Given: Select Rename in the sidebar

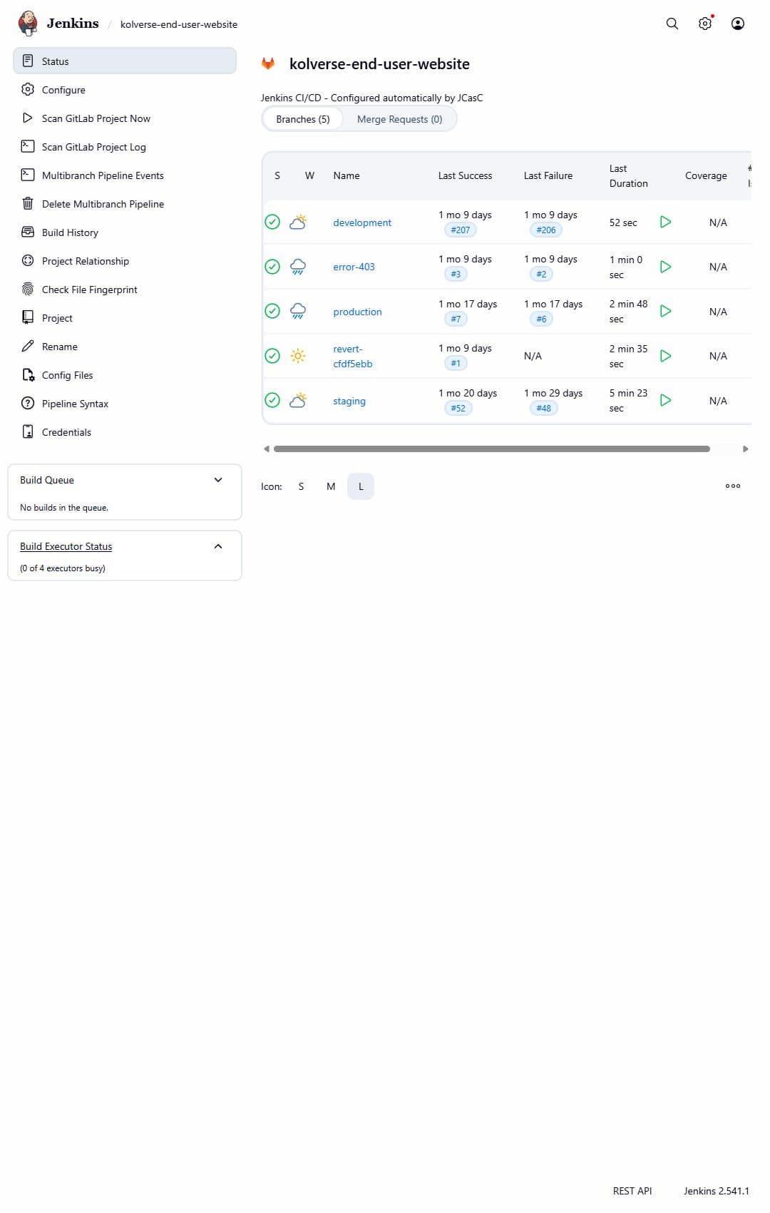Looking at the screenshot, I should (x=125, y=347).
